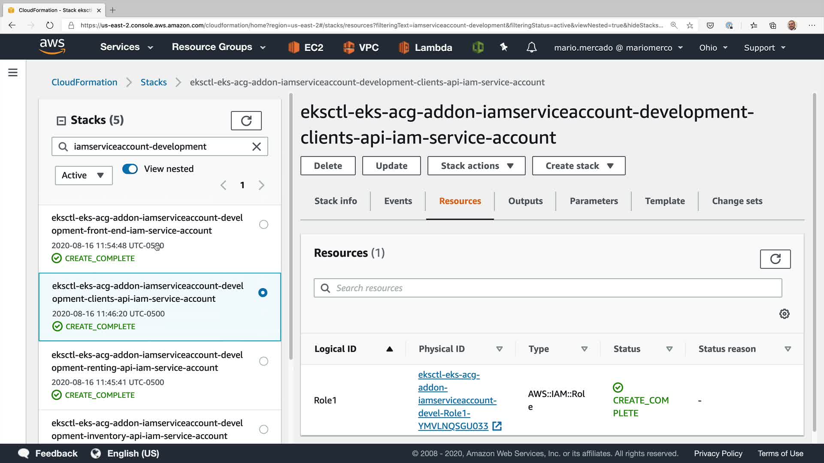824x463 pixels.
Task: Open the Ohio region selector
Action: click(x=713, y=48)
